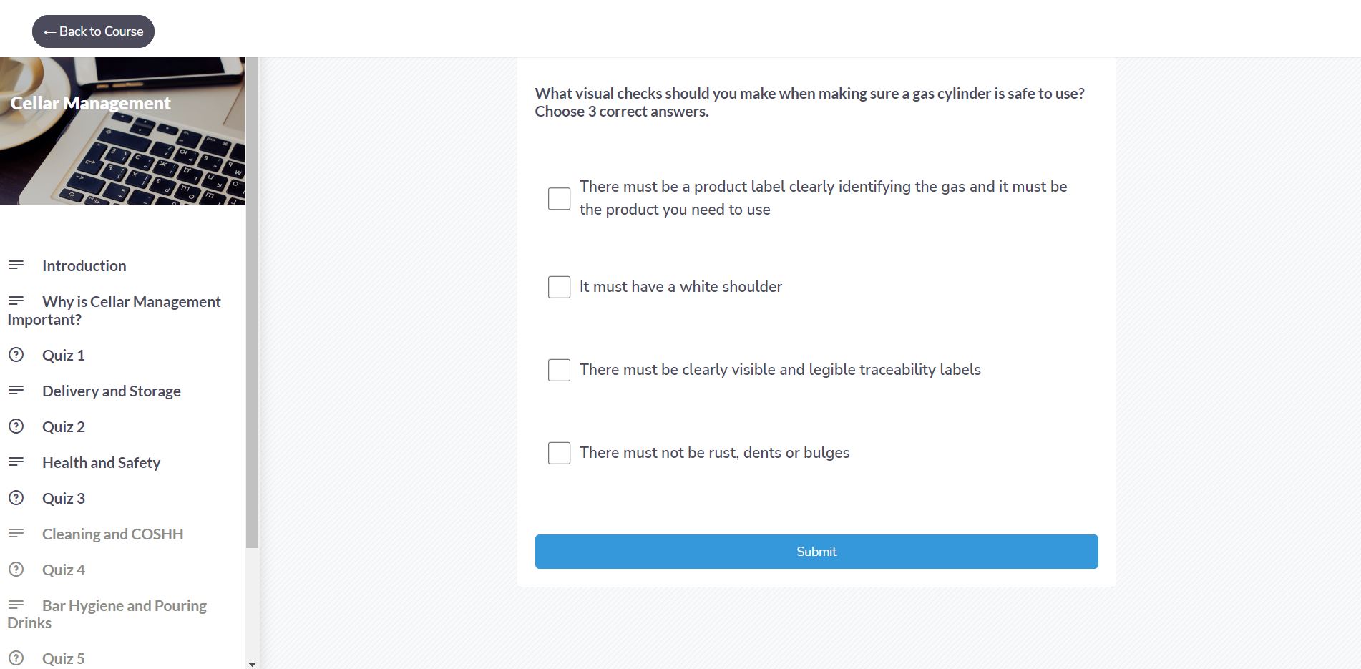Click the question mark icon next to Quiz 4
The height and width of the screenshot is (669, 1361).
(16, 570)
